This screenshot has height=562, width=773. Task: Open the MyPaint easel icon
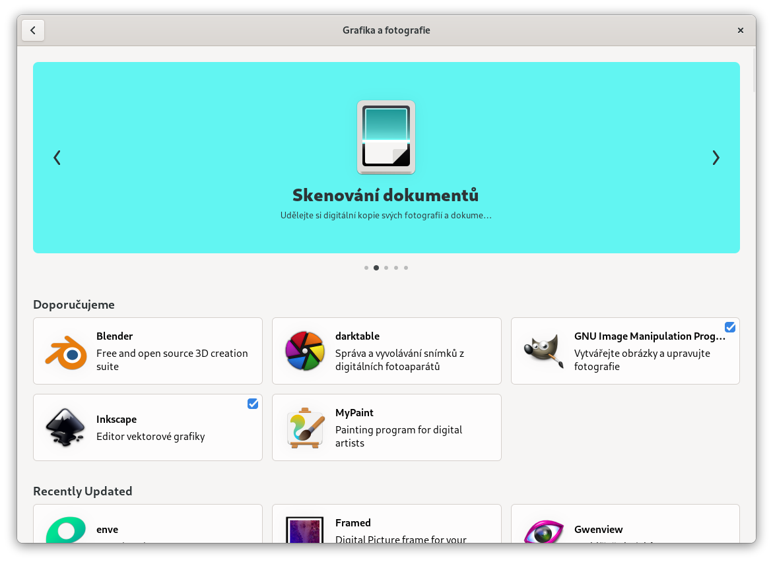click(x=306, y=428)
